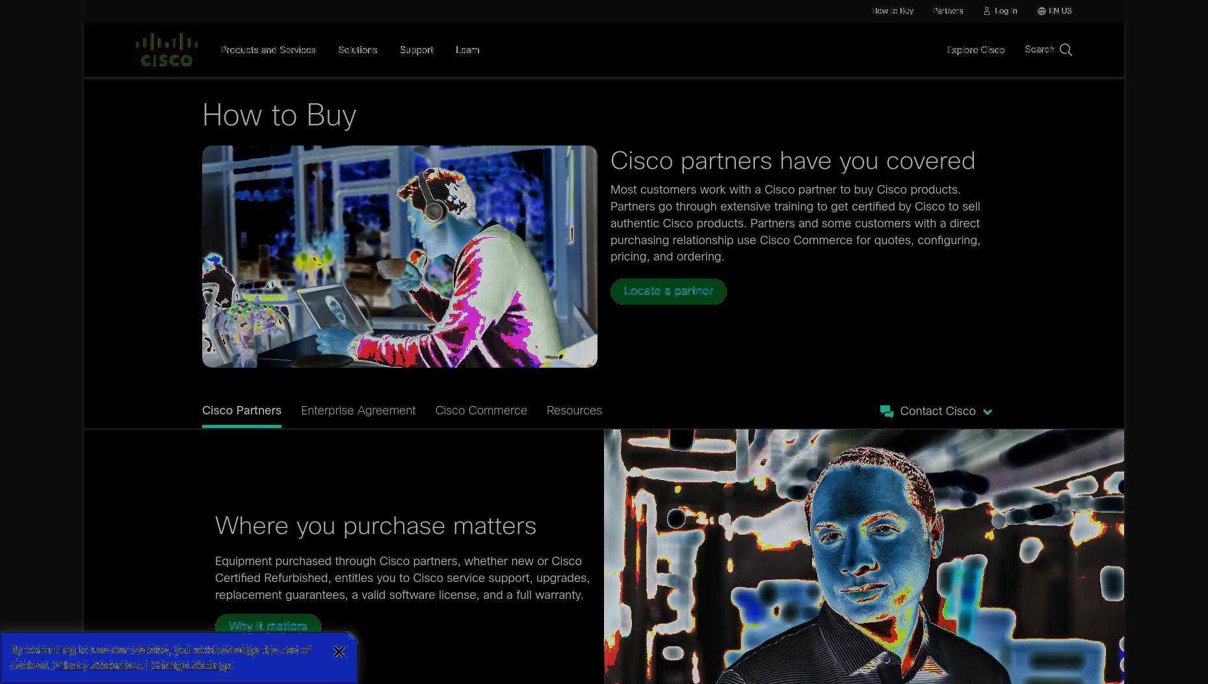1208x684 pixels.
Task: Click the 'How to Buy' page heading
Action: pos(280,116)
